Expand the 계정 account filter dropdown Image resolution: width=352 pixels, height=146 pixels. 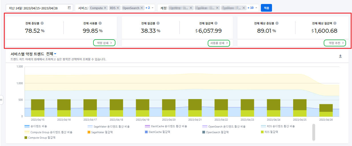coord(256,8)
